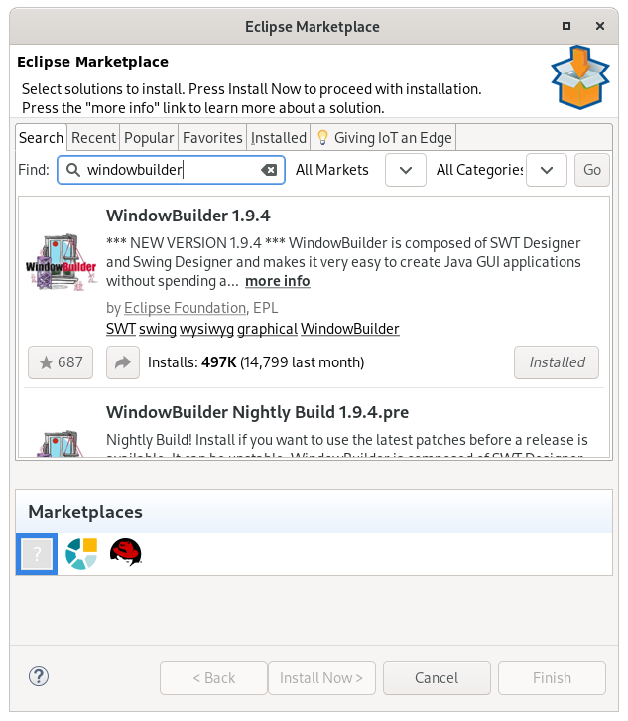Image resolution: width=628 pixels, height=721 pixels.
Task: Select the unknown question-mark marketplace icon
Action: point(37,554)
